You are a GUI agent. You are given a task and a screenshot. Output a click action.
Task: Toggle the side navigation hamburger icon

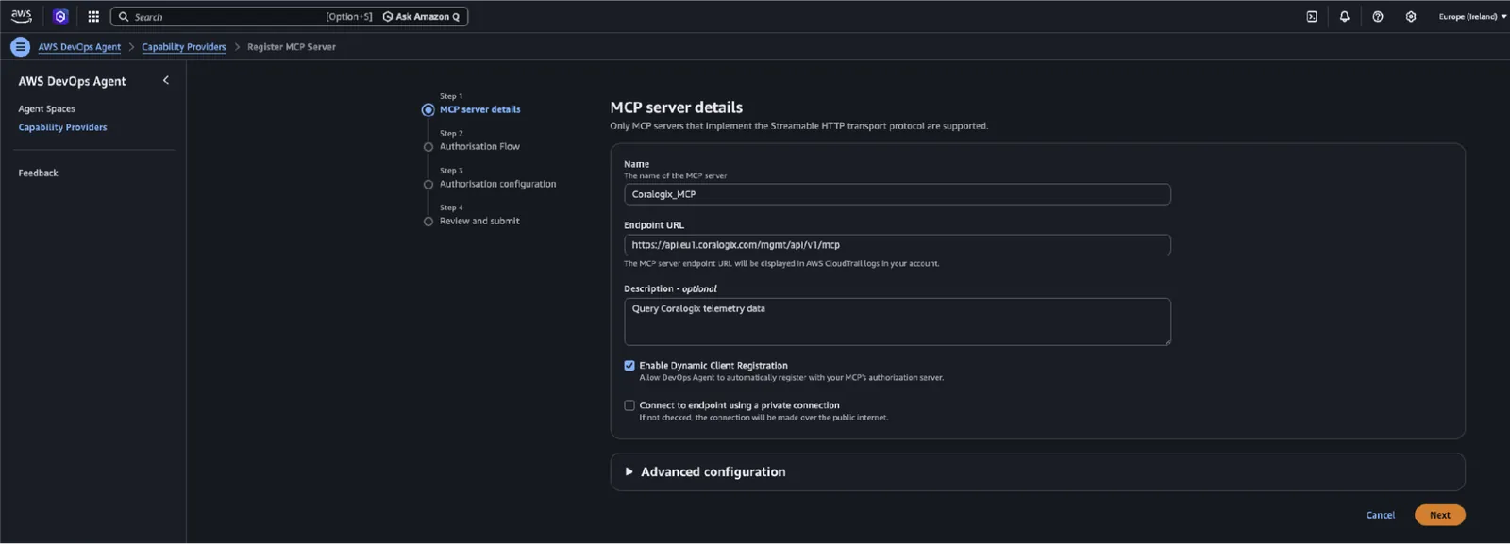coord(20,46)
